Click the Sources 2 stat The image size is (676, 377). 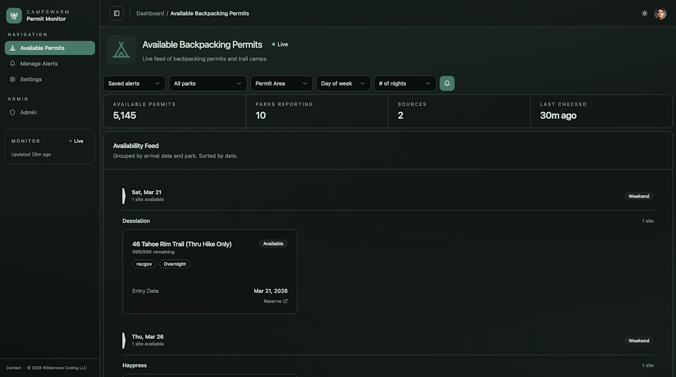[459, 111]
